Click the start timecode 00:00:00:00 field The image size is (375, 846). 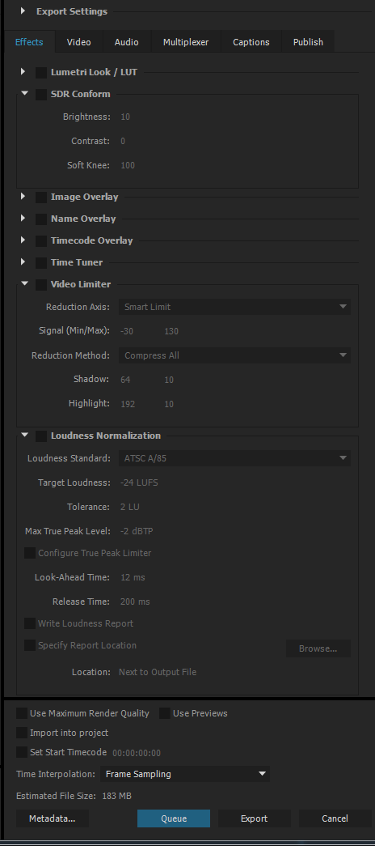[x=137, y=753]
